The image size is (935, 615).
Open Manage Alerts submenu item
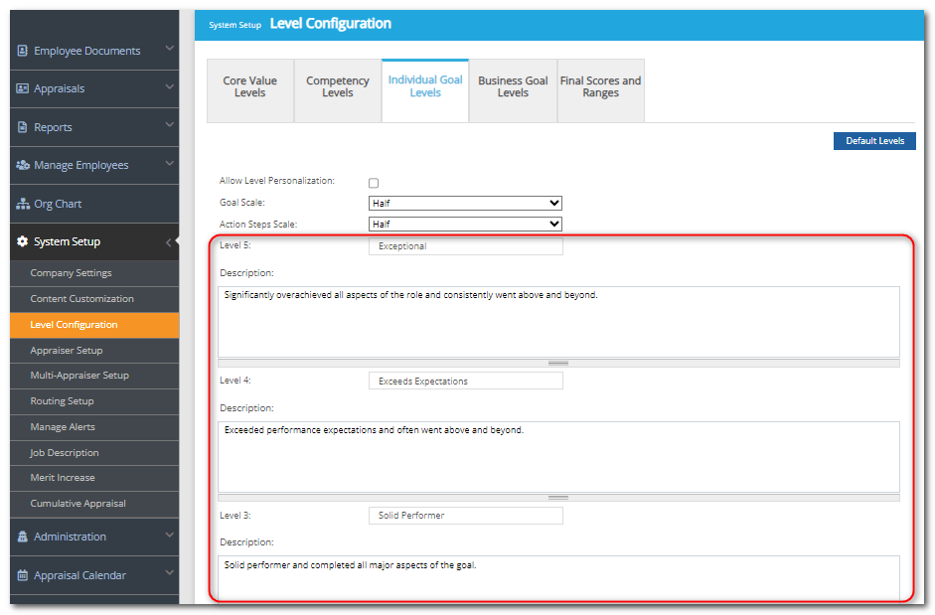tap(94, 427)
